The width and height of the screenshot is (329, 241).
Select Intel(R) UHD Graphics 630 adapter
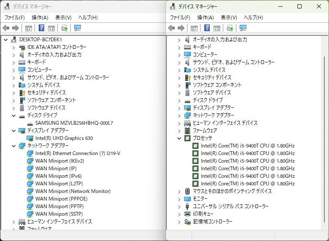click(64, 138)
